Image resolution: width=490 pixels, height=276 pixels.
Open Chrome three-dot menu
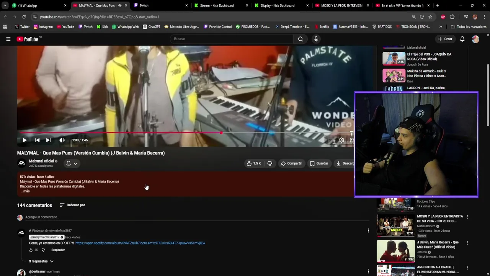click(484, 17)
